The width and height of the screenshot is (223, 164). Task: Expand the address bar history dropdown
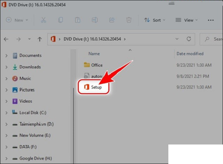179,39
